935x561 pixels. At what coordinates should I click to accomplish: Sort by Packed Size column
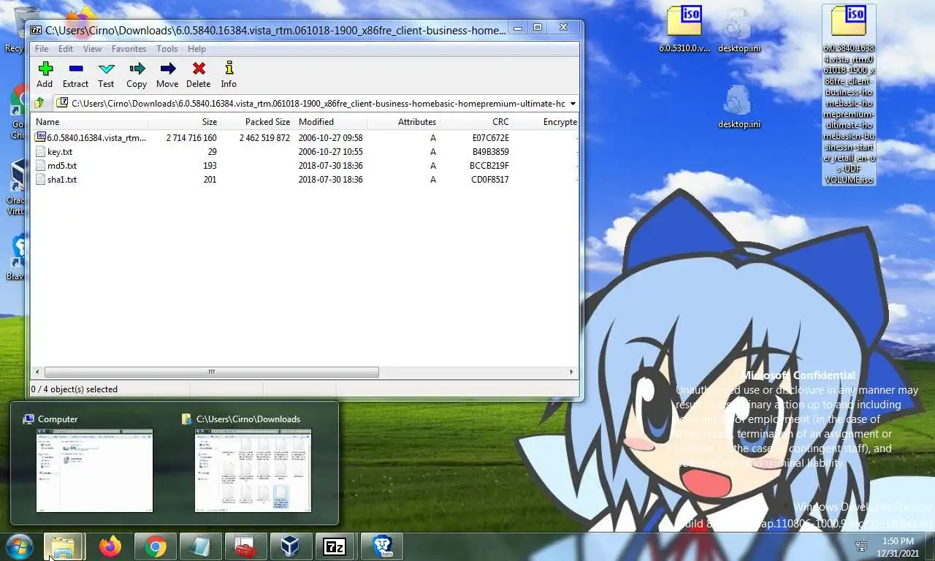258,122
